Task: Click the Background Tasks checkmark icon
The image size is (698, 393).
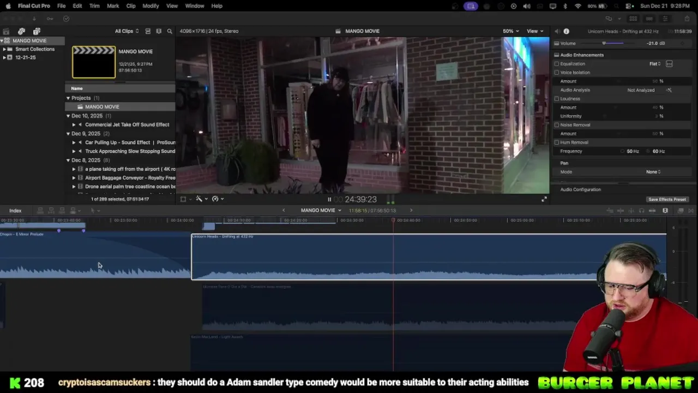Action: pyautogui.click(x=66, y=19)
